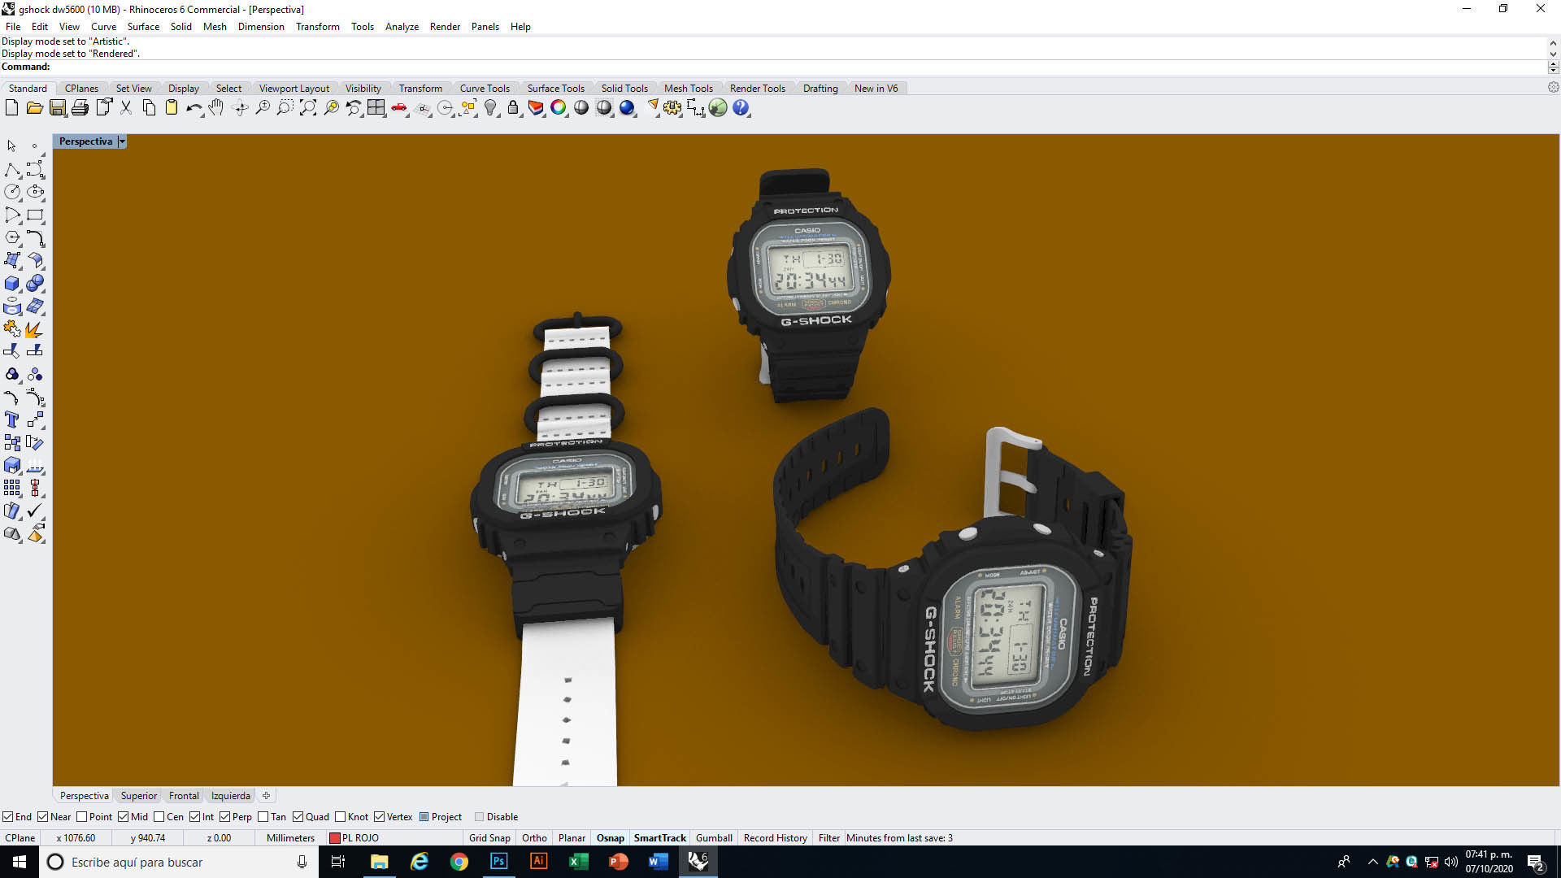Click the Zoom Extents icon

pyautogui.click(x=308, y=108)
